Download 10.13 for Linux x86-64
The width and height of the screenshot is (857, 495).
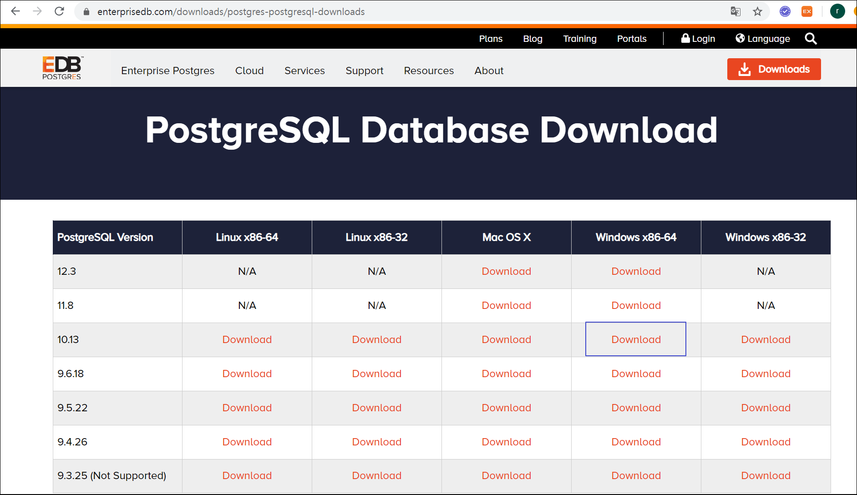click(x=247, y=339)
